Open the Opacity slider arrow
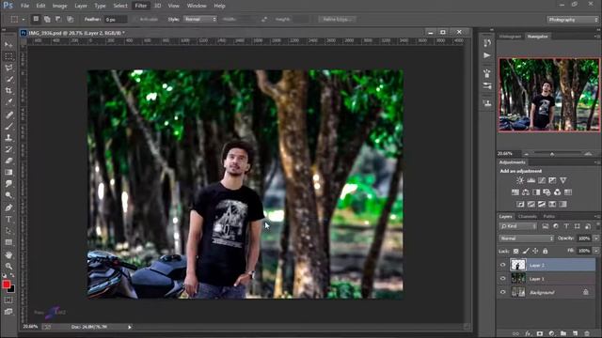The width and height of the screenshot is (602, 338). (x=596, y=238)
